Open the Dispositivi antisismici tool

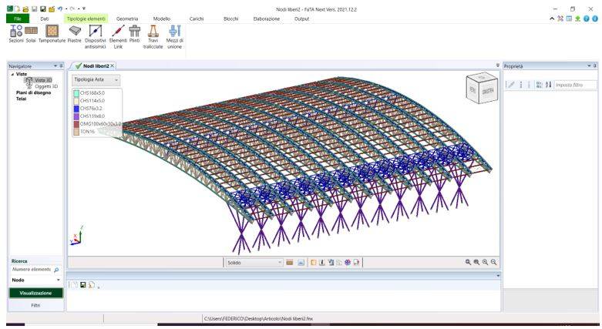[96, 37]
